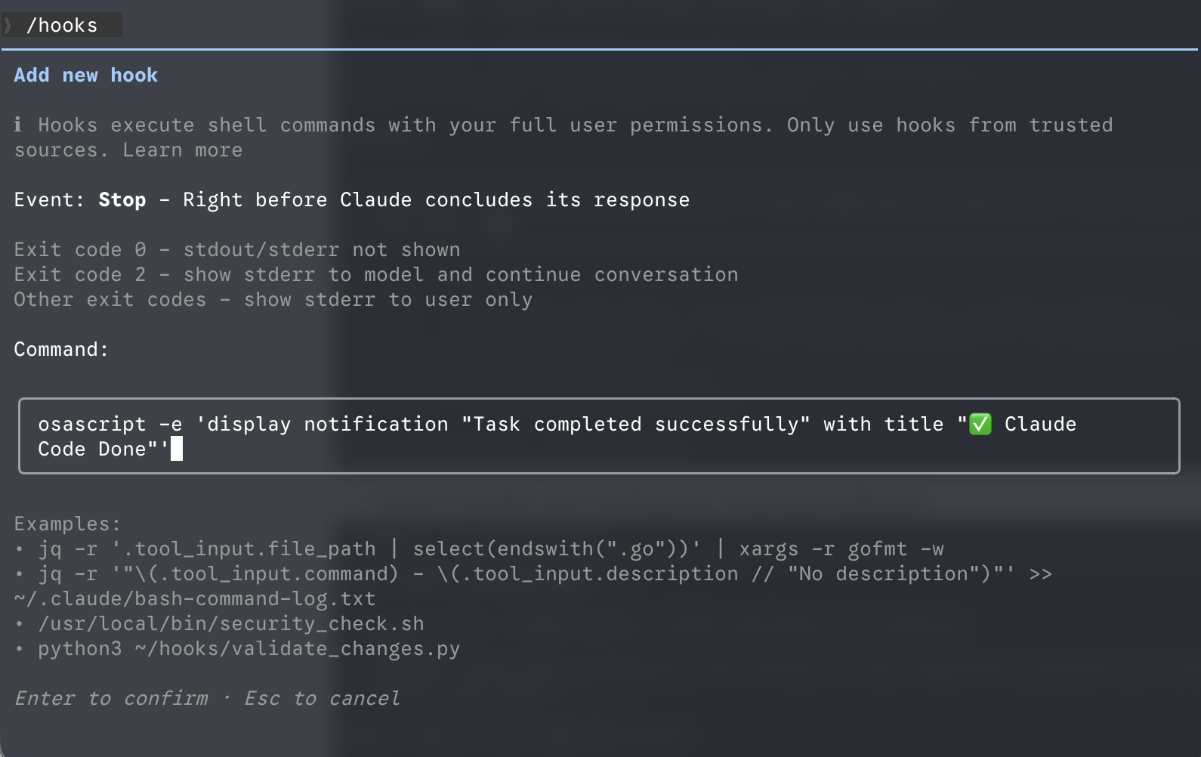Click the Enter to confirm hint
The width and height of the screenshot is (1201, 757).
tap(111, 698)
